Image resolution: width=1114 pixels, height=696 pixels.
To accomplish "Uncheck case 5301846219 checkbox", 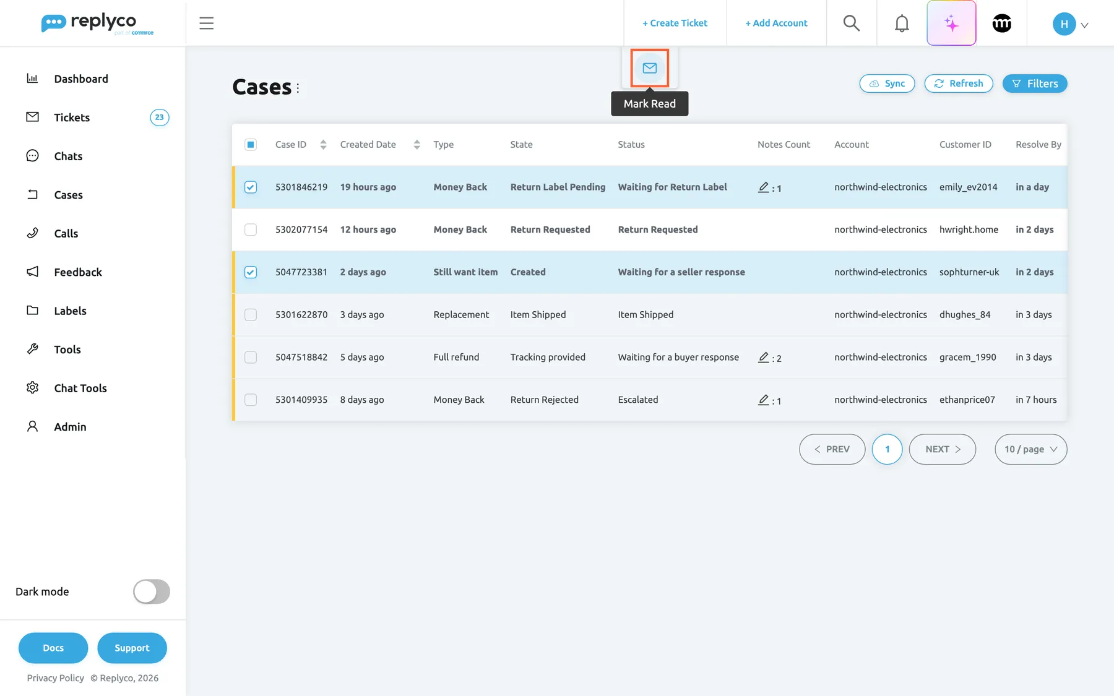I will point(251,187).
